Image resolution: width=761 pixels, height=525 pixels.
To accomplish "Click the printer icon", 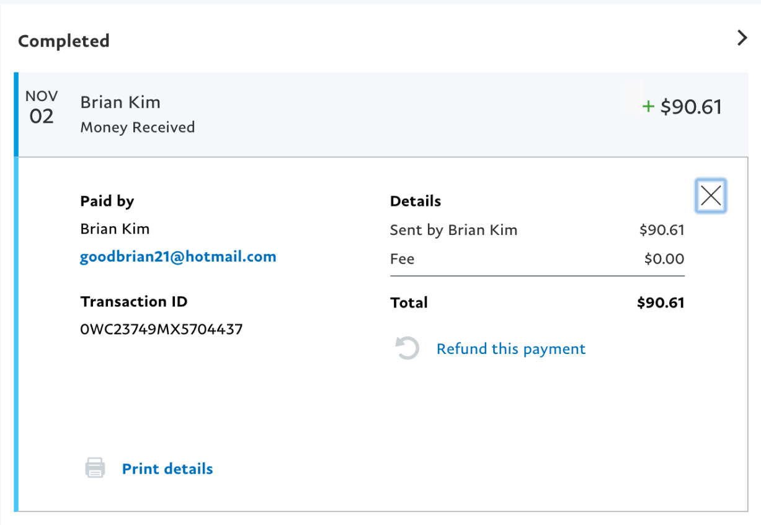I will tap(95, 468).
